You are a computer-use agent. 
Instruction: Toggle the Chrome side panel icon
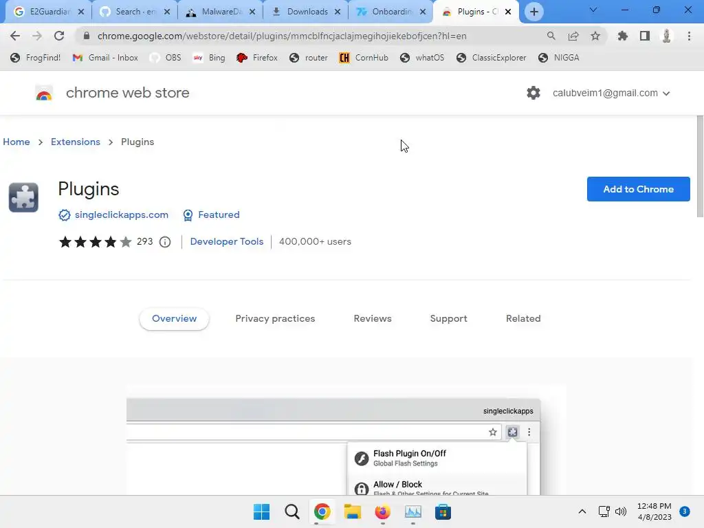tap(645, 36)
